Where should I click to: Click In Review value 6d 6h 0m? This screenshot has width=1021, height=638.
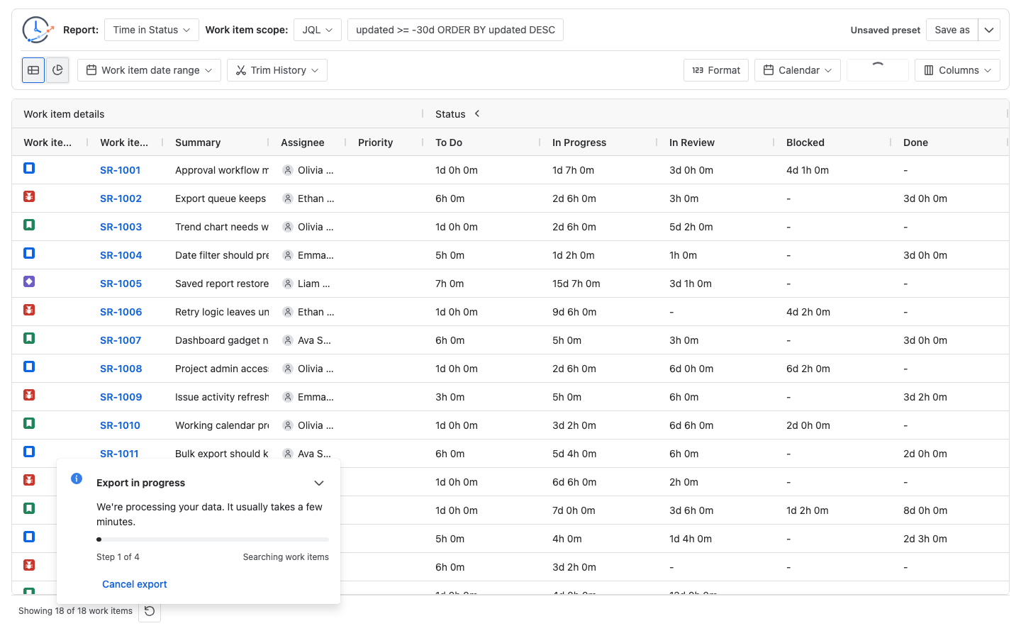pyautogui.click(x=691, y=425)
